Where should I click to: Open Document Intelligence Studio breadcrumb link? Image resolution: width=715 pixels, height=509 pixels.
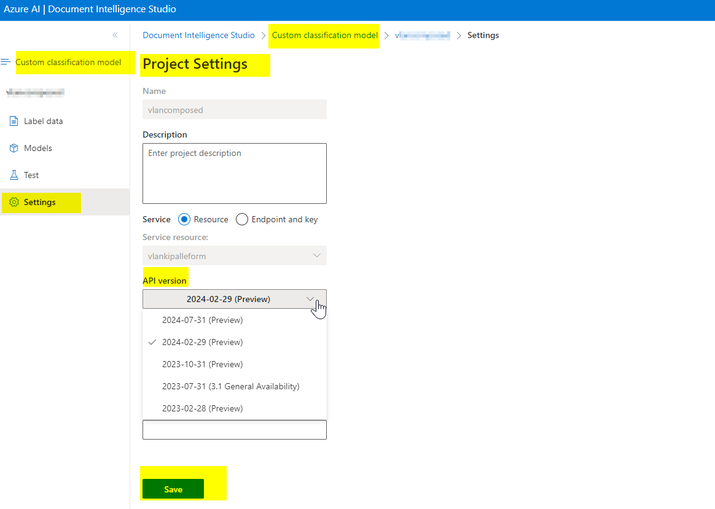198,35
